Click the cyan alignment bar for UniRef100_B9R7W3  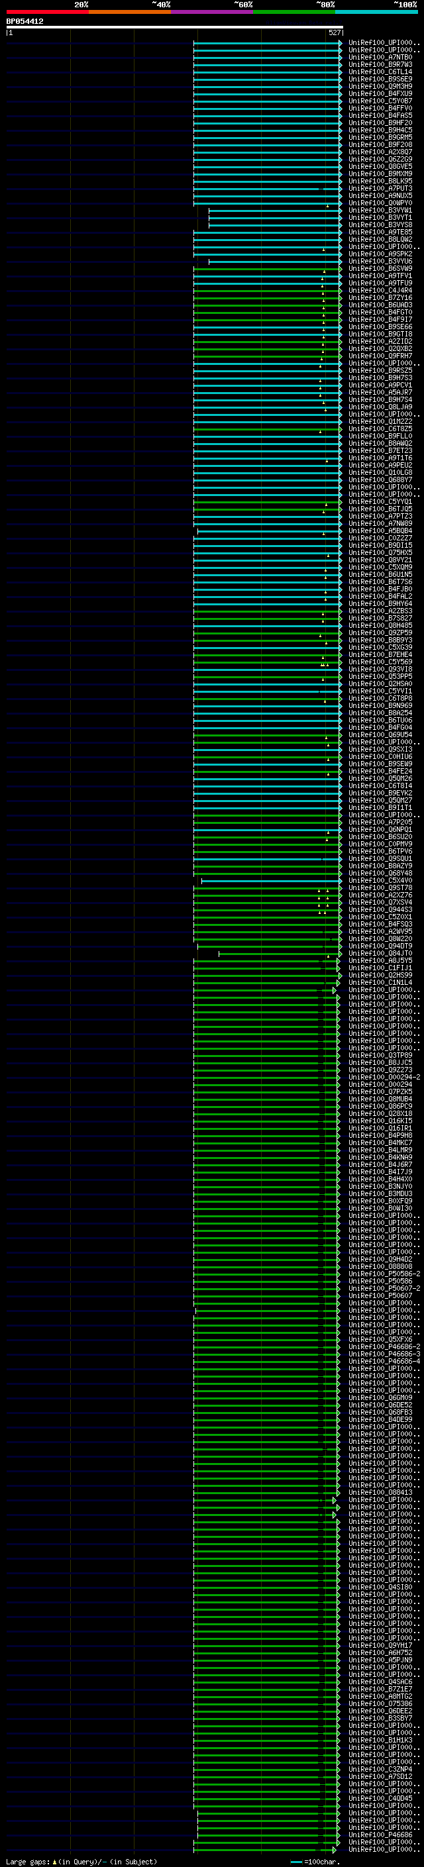pyautogui.click(x=268, y=64)
